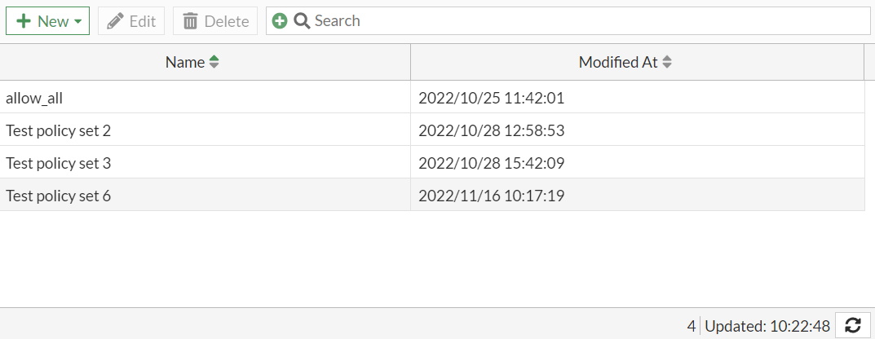Click the Name column sort arrows
The width and height of the screenshot is (875, 339).
click(214, 62)
